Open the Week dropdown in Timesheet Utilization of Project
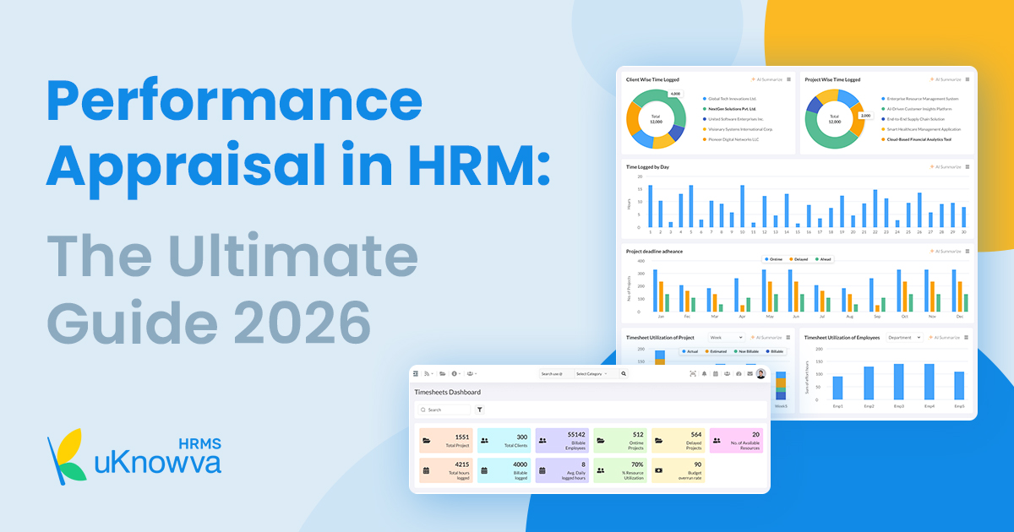The width and height of the screenshot is (1014, 532). pos(726,338)
